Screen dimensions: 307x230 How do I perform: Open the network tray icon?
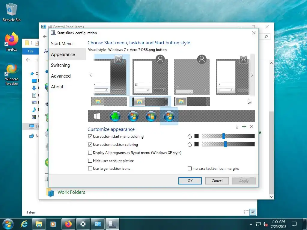click(x=258, y=224)
